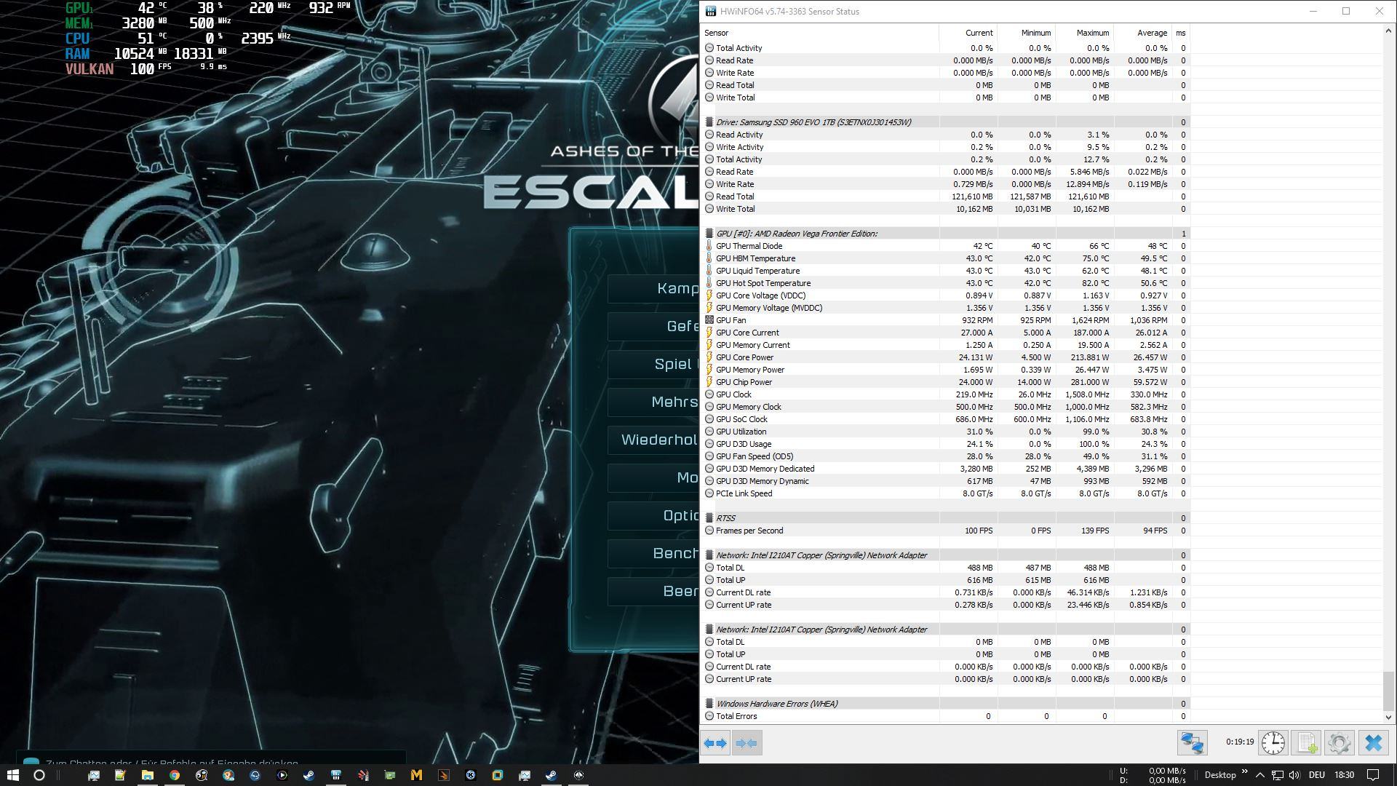The width and height of the screenshot is (1397, 786).
Task: Click Benchmark entry in Ashes game menu
Action: tap(653, 553)
